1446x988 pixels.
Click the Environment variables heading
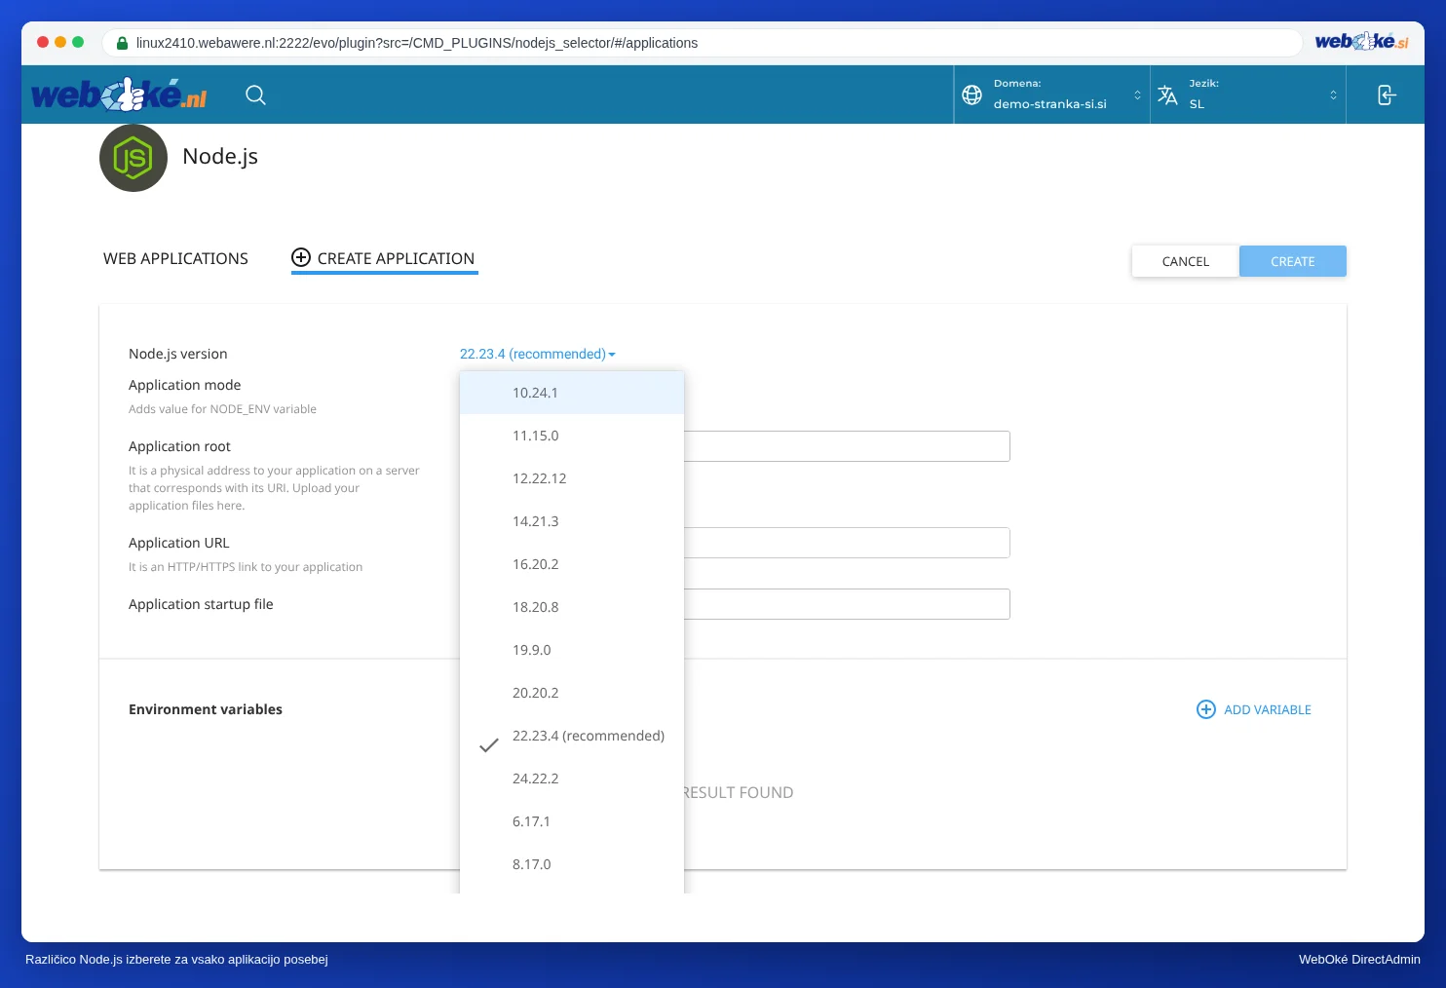click(x=206, y=709)
